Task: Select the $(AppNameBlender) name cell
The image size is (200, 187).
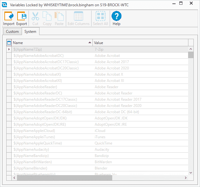Action: point(52,168)
